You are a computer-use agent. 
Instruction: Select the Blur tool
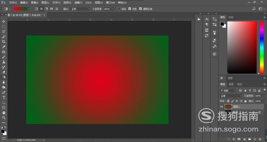[x=3, y=82]
